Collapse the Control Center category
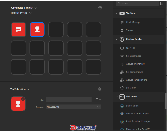This screenshot has width=167, height=131. point(117,39)
